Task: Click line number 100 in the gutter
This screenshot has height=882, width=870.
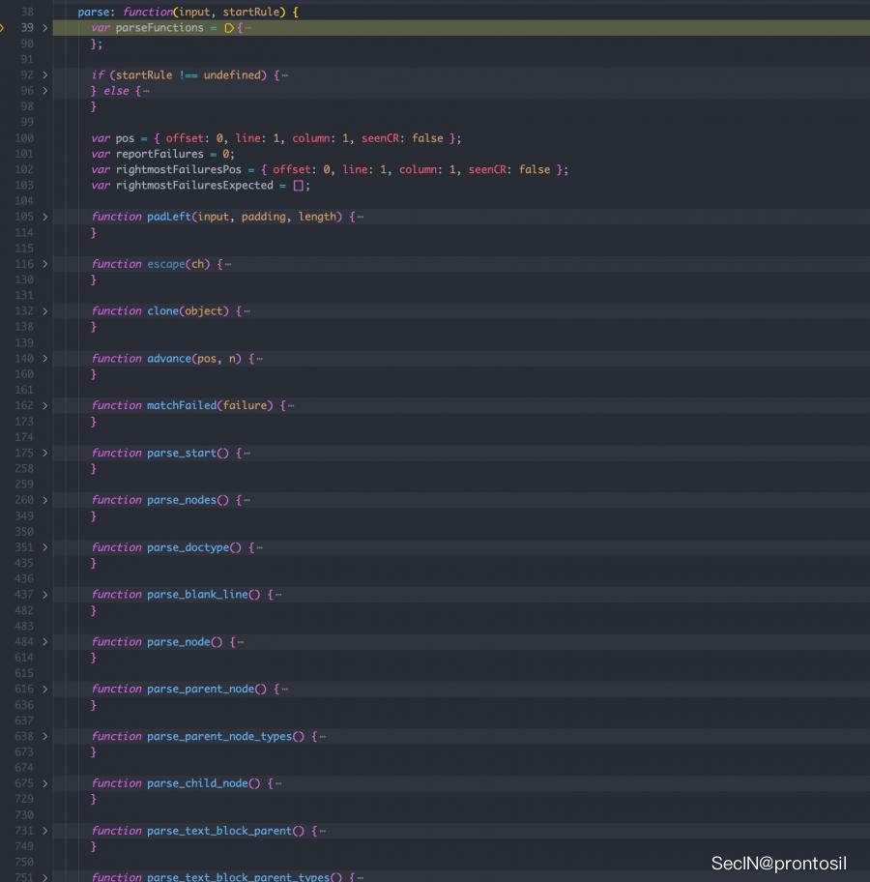Action: (x=24, y=138)
